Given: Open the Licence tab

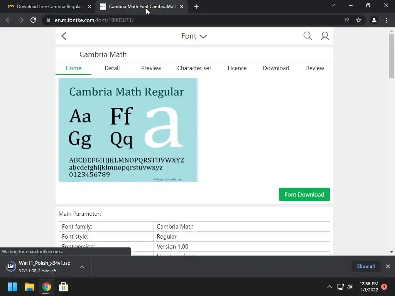Looking at the screenshot, I should click(x=237, y=68).
